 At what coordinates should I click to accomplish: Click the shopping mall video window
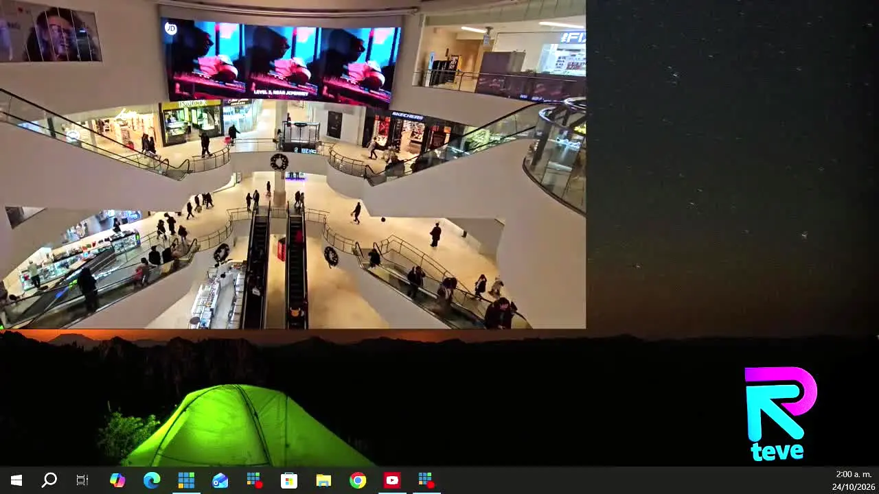[293, 165]
